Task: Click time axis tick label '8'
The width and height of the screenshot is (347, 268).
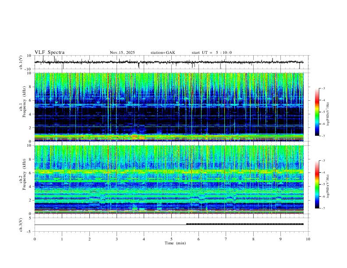Action: pyautogui.click(x=253, y=239)
